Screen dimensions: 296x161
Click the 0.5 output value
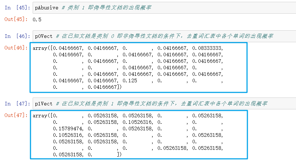tap(37, 19)
